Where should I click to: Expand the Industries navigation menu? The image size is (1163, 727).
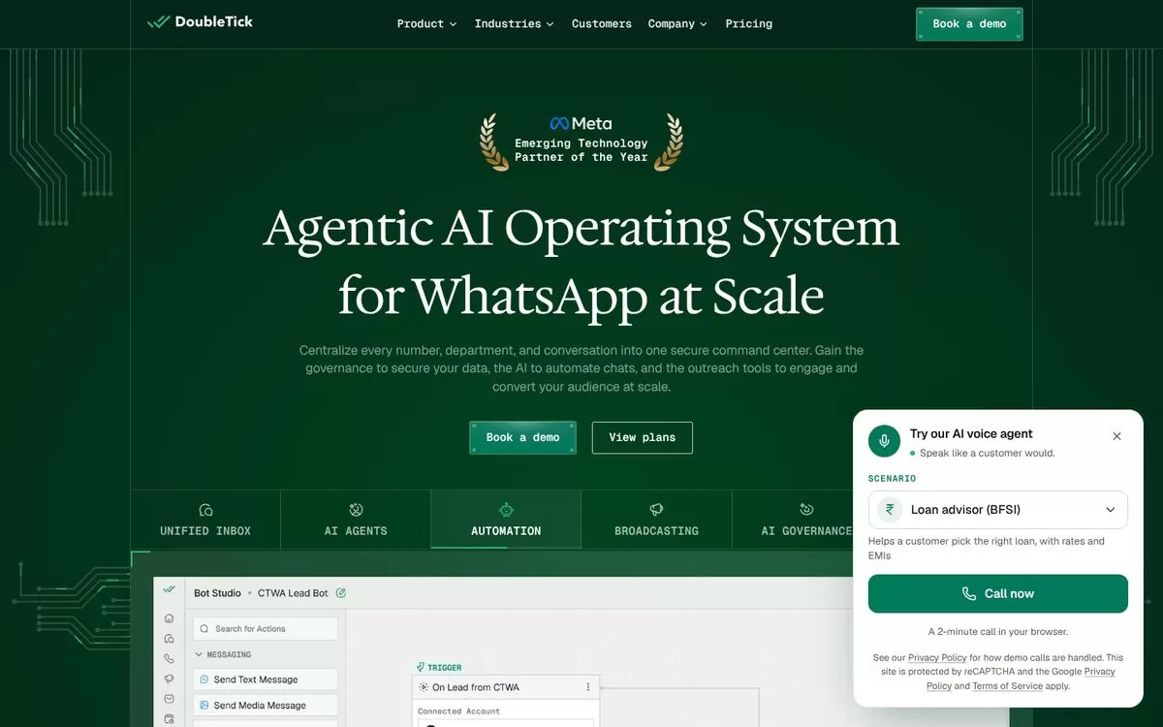click(x=514, y=23)
